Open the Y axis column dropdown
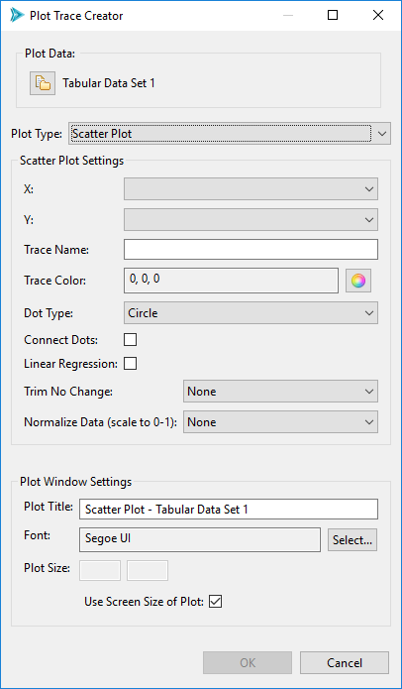402x689 pixels. (251, 219)
